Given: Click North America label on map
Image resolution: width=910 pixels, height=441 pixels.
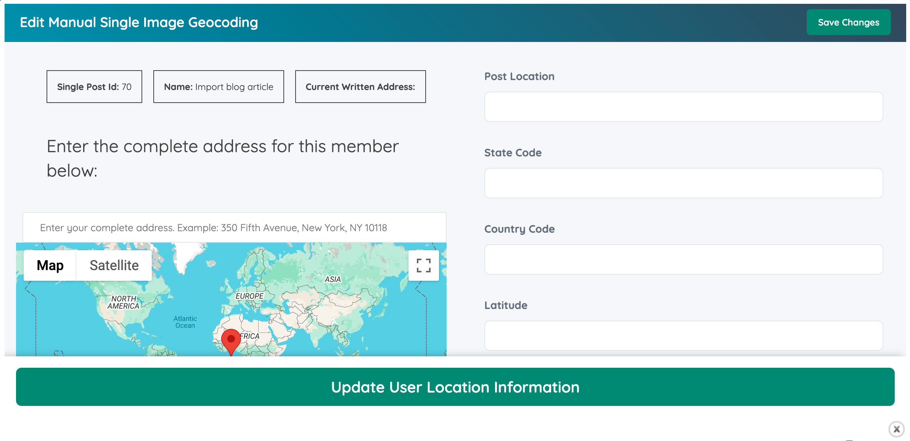Looking at the screenshot, I should point(123,303).
